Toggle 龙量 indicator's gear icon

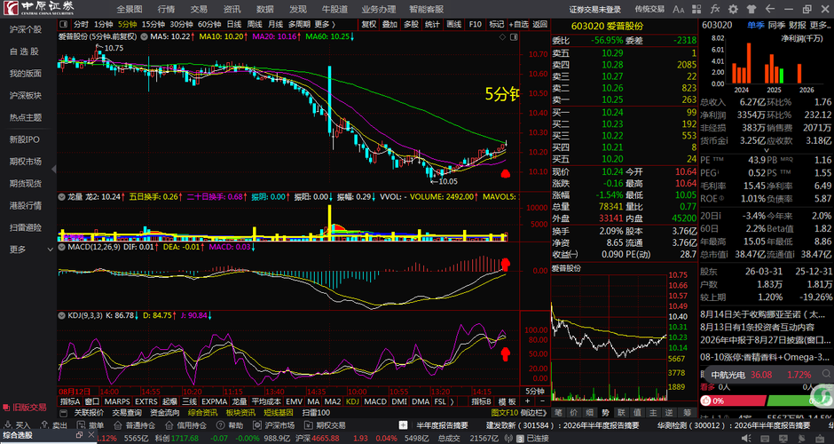[62, 196]
